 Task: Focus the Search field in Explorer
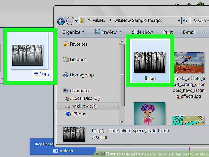[x=200, y=21]
